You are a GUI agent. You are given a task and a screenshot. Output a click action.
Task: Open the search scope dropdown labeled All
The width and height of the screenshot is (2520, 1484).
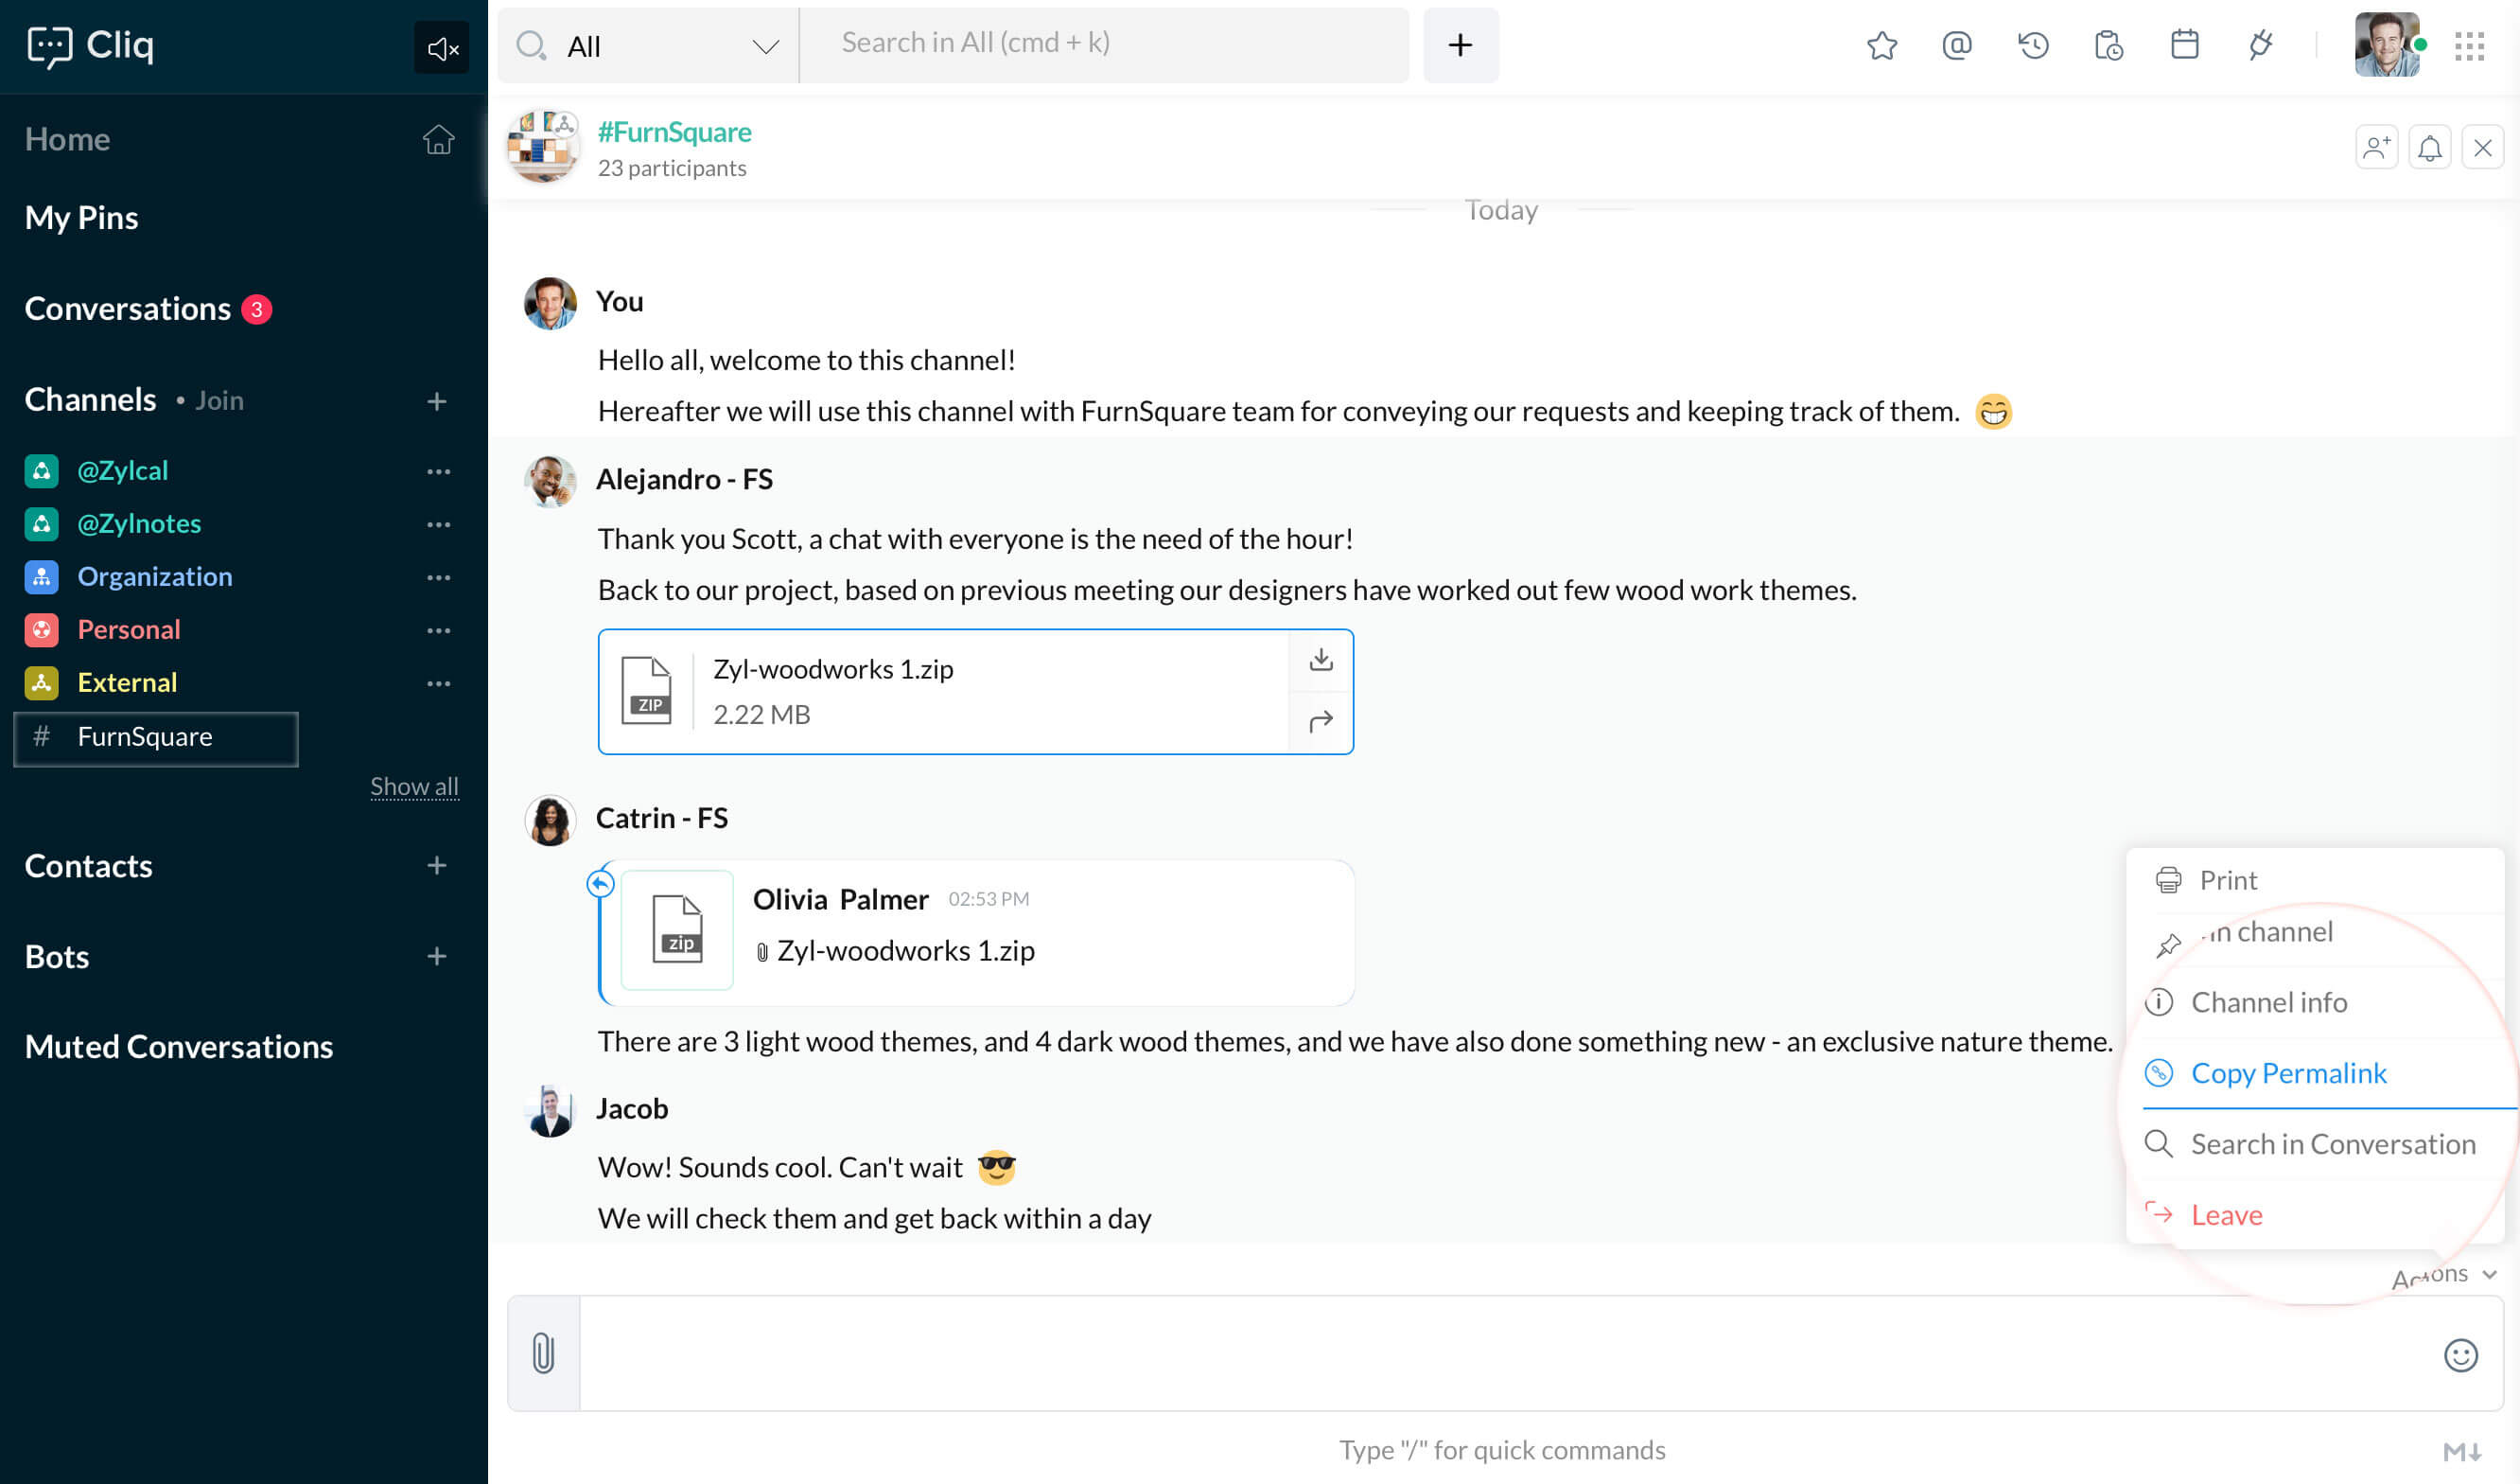pos(648,46)
